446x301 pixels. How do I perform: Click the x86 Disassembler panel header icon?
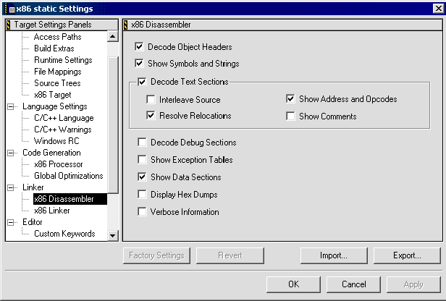pos(126,25)
